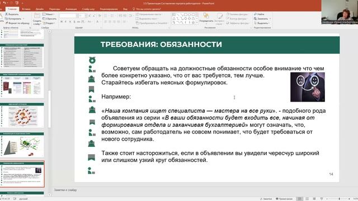This screenshot has height=201, width=358.
Task: Open the Копировать dropdown arrow
Action: point(23,18)
